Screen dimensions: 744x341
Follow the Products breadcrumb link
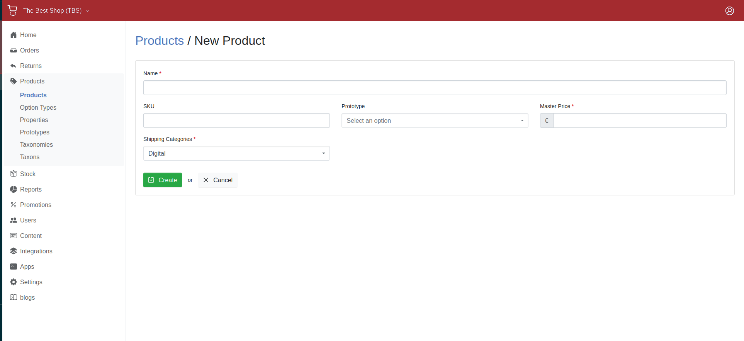click(x=159, y=41)
